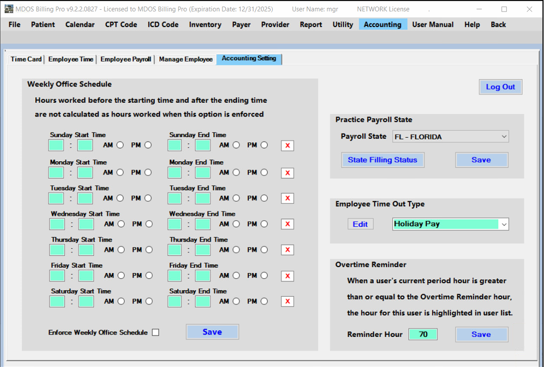The width and height of the screenshot is (544, 367).
Task: Click the State Filling Status button
Action: coord(383,160)
